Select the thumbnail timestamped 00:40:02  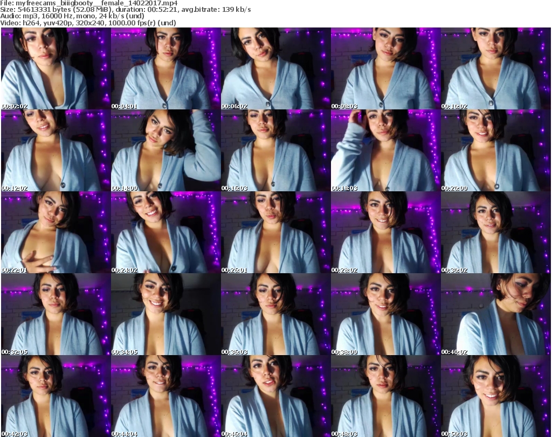point(496,314)
